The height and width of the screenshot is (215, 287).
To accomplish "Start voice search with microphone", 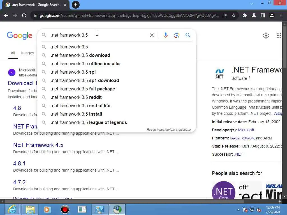I will (165, 35).
